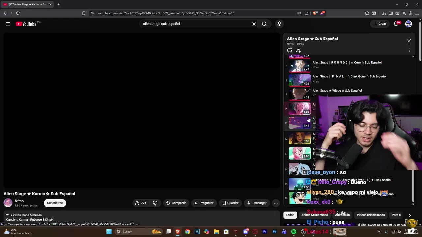Toggle playlist shuffle
This screenshot has width=422, height=237.
(298, 50)
